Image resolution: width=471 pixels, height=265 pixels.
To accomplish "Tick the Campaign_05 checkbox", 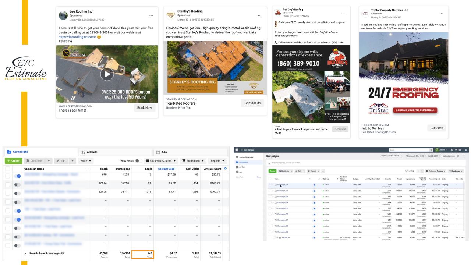I will pyautogui.click(x=269, y=208).
